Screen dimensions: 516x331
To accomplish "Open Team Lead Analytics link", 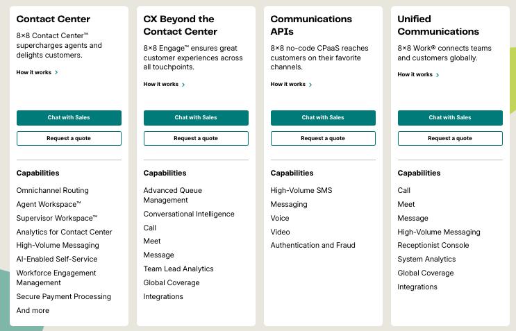I will [178, 269].
